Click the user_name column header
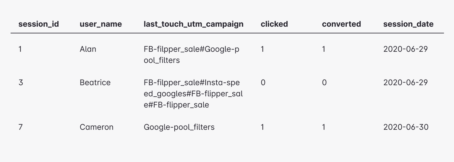This screenshot has width=454, height=162. click(100, 24)
